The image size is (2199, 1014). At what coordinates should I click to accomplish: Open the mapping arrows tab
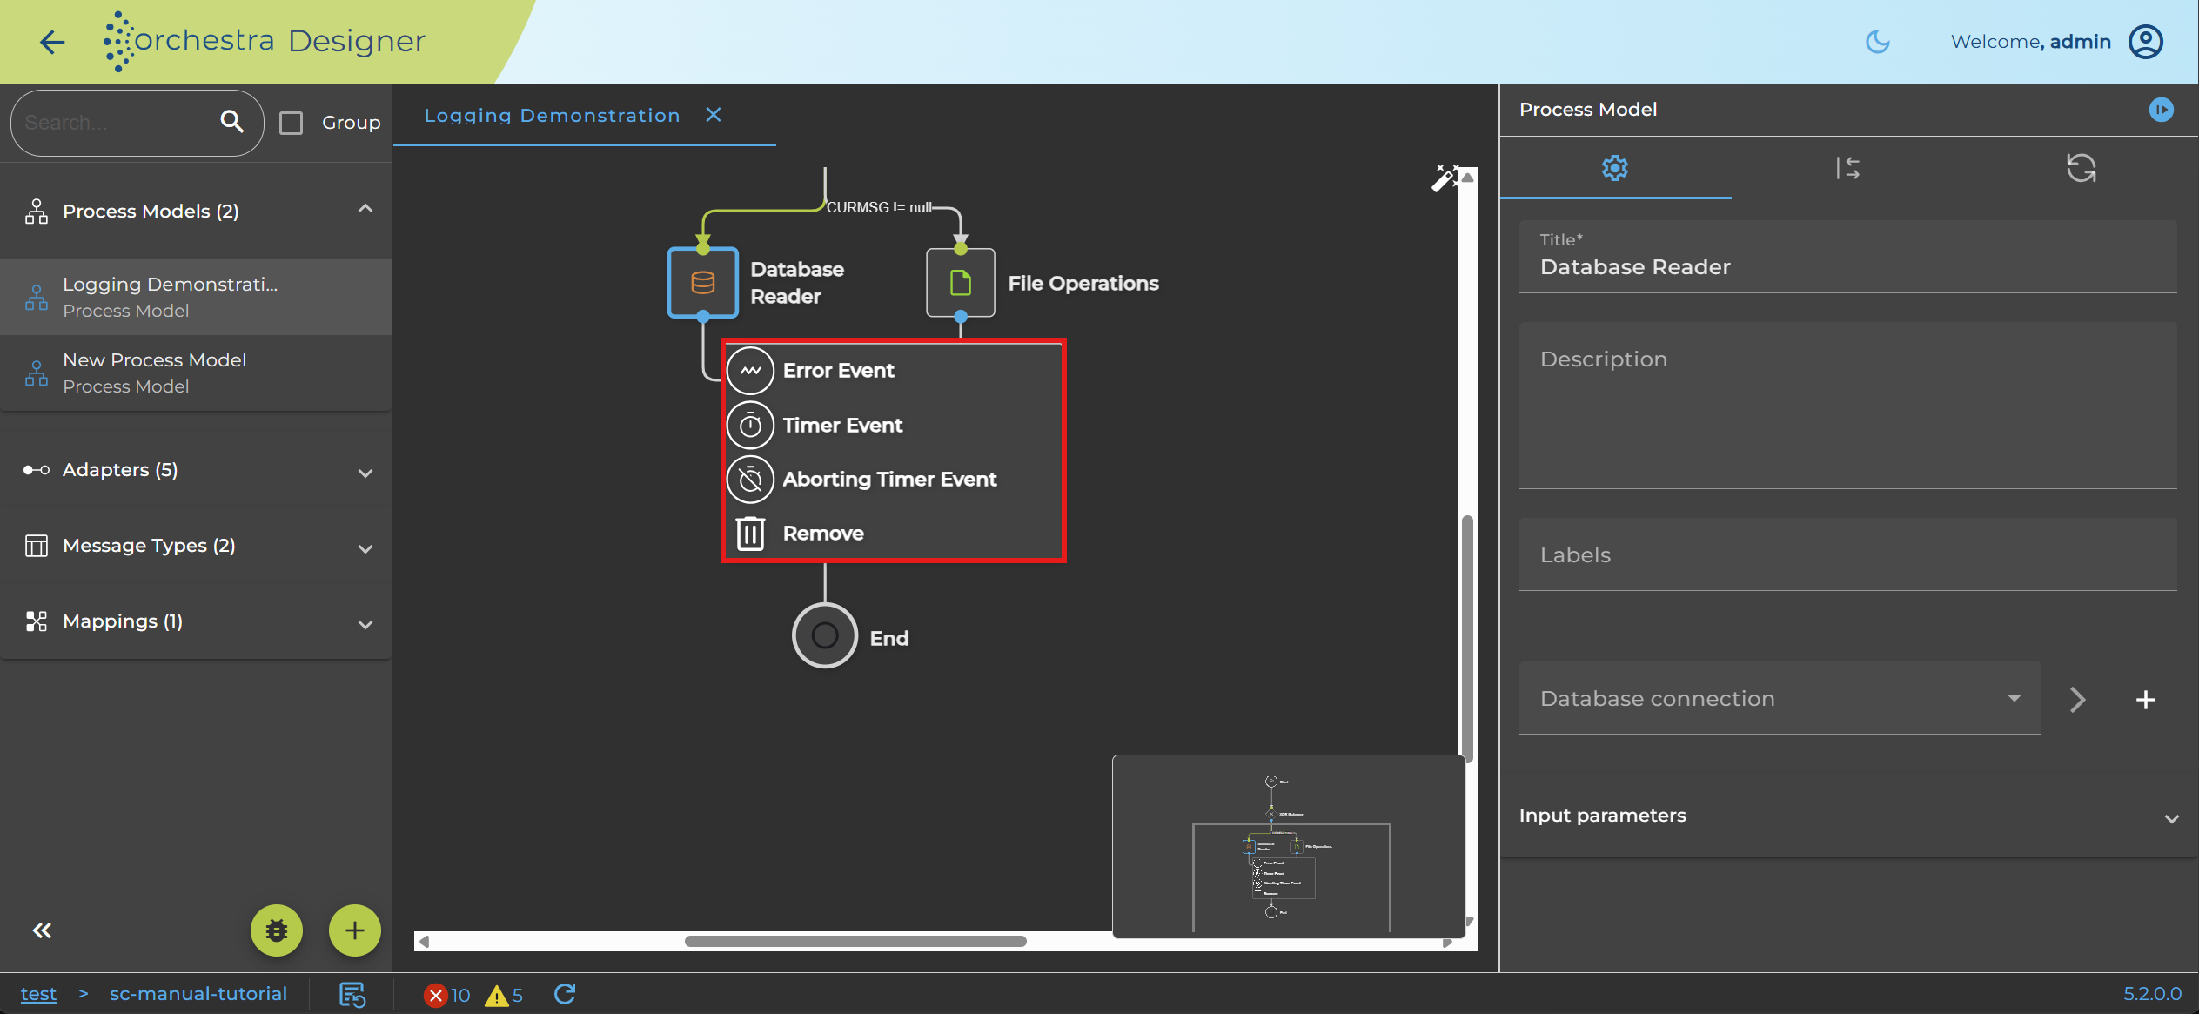1847,168
